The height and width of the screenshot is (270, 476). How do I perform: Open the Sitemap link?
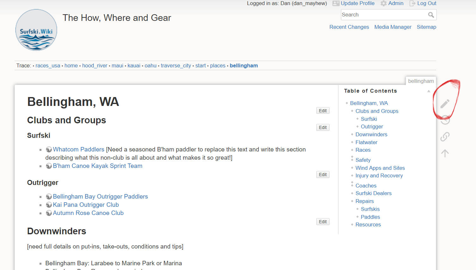pyautogui.click(x=426, y=27)
